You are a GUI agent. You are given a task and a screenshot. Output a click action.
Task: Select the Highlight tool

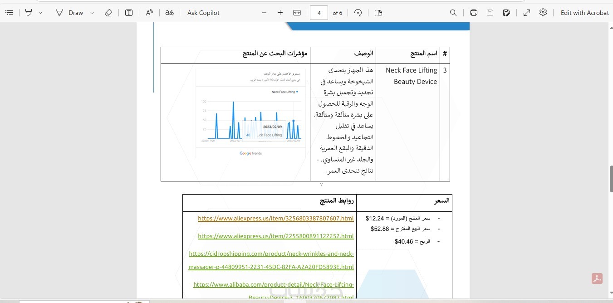tap(29, 13)
